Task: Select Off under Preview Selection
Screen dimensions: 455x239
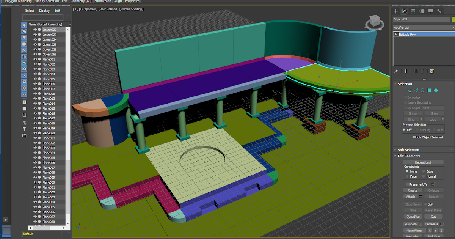Action: click(404, 130)
